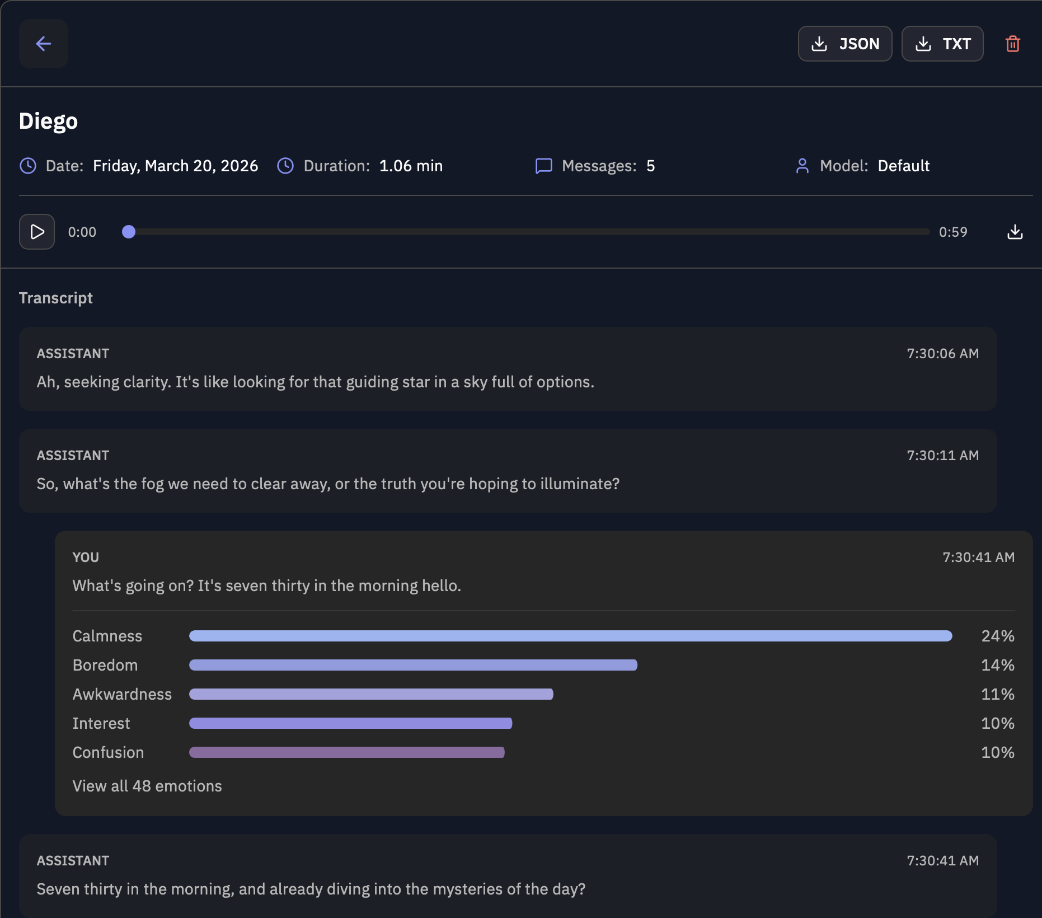Image resolution: width=1042 pixels, height=918 pixels.
Task: Delete this chat with the trash icon
Action: point(1013,44)
